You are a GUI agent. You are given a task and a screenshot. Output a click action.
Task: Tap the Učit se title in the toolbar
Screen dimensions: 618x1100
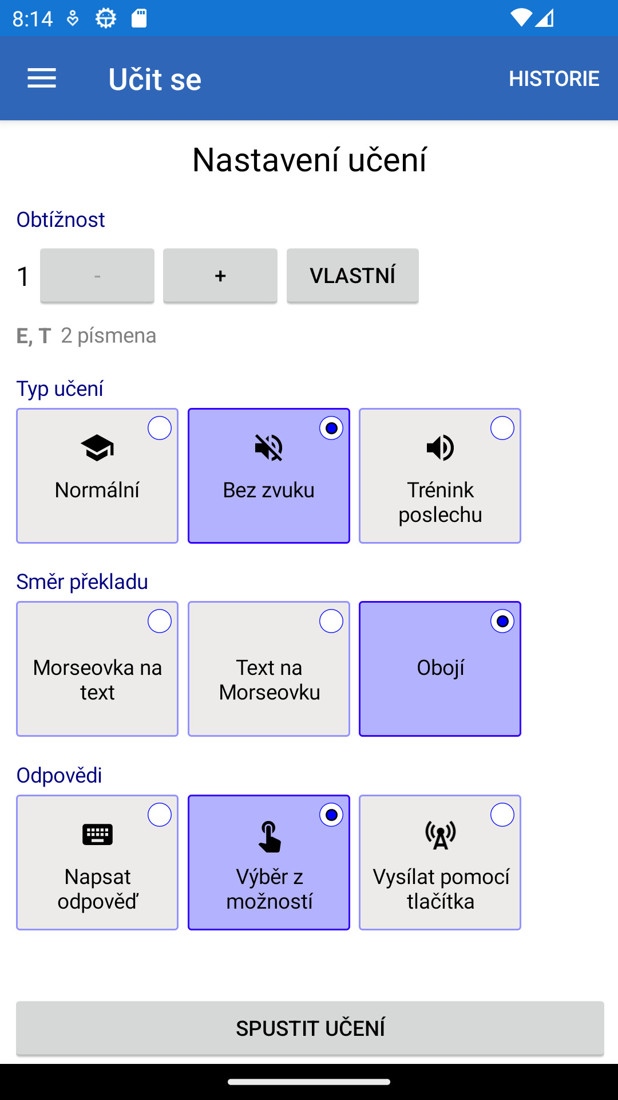tap(154, 78)
